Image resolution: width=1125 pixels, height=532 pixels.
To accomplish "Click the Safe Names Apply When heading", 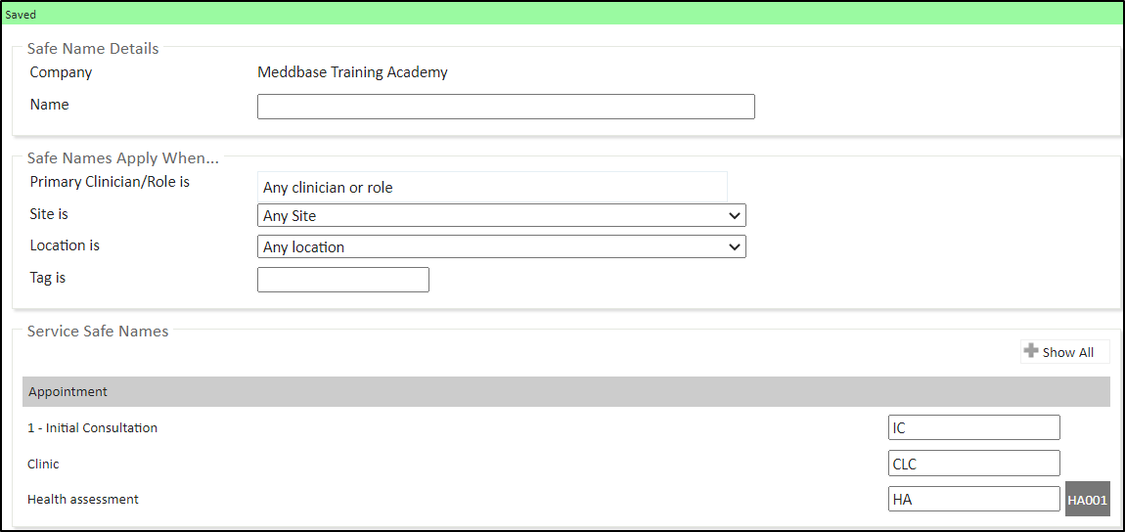I will [x=123, y=157].
